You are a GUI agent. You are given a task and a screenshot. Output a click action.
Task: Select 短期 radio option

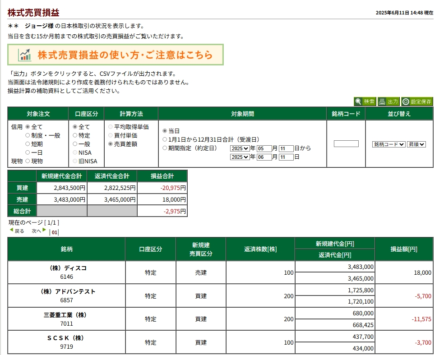(28, 144)
